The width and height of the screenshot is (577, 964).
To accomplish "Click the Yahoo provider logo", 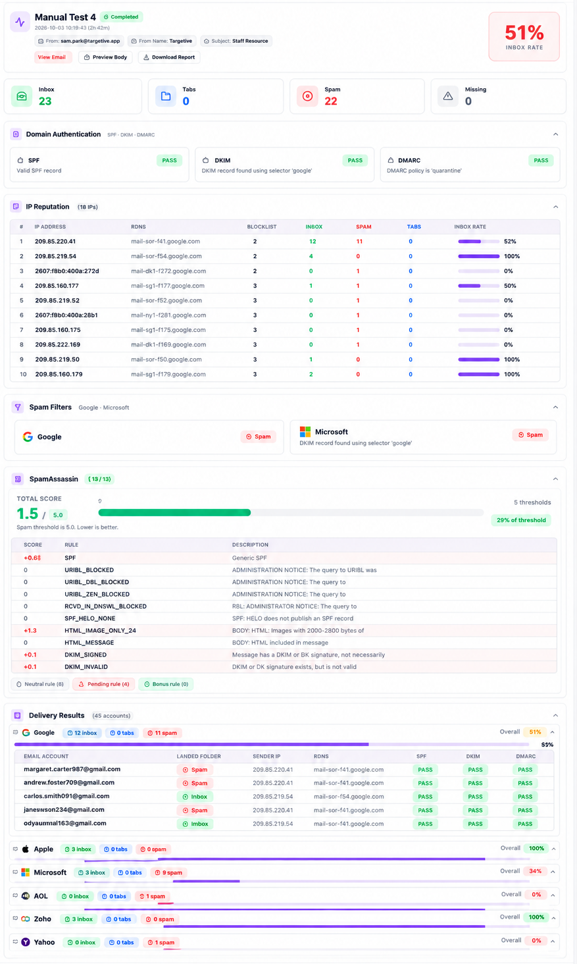I will [26, 942].
